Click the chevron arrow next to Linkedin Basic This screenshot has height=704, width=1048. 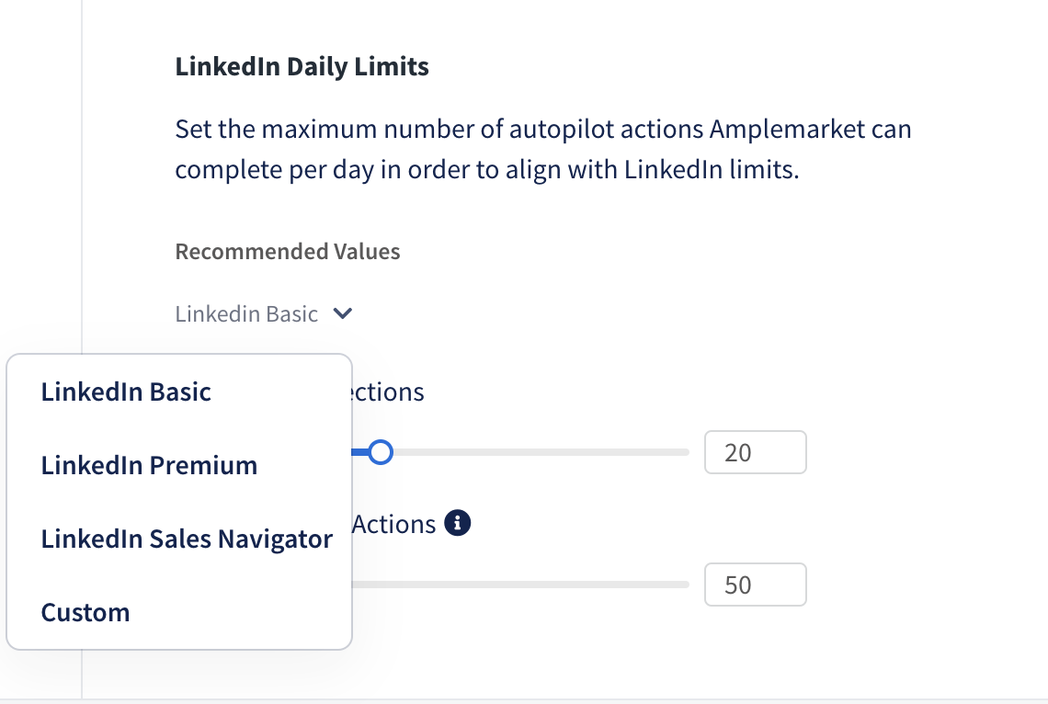[342, 313]
